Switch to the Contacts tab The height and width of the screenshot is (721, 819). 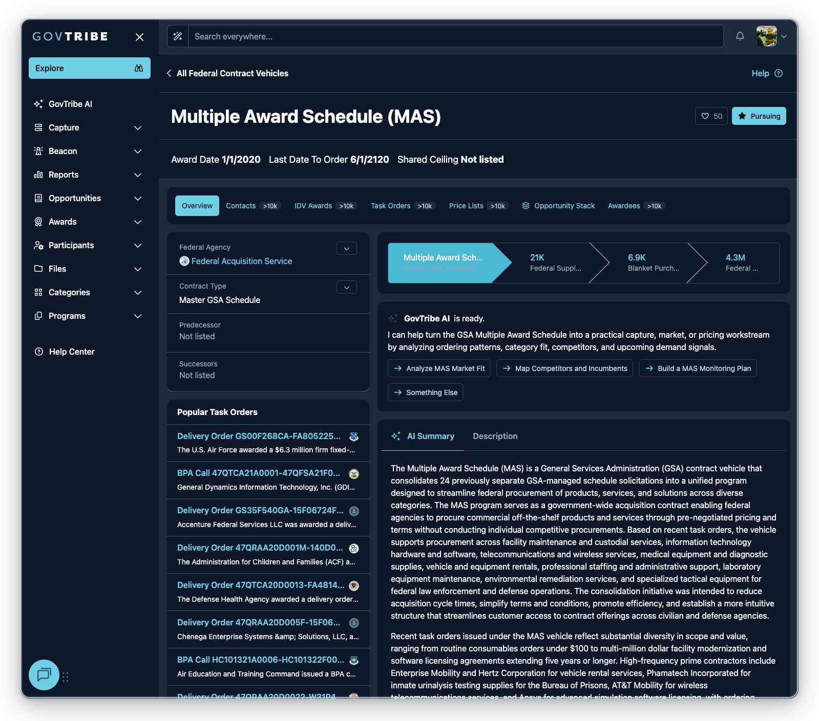point(253,206)
